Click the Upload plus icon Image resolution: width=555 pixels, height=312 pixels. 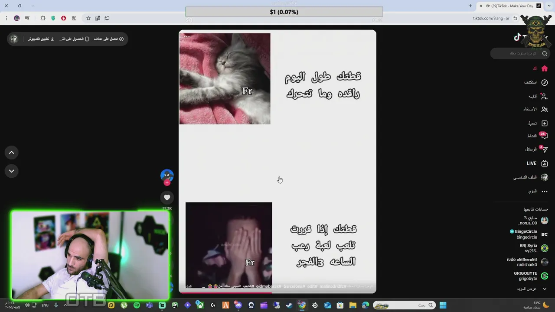545,123
